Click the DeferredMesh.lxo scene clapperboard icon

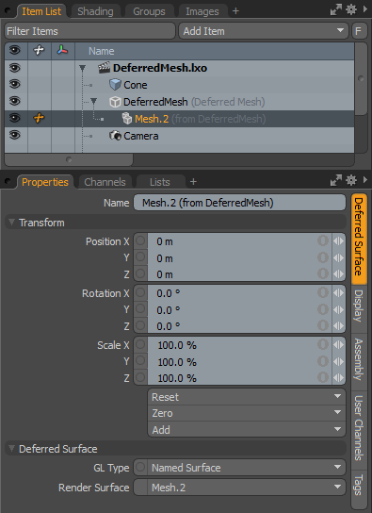(x=104, y=68)
